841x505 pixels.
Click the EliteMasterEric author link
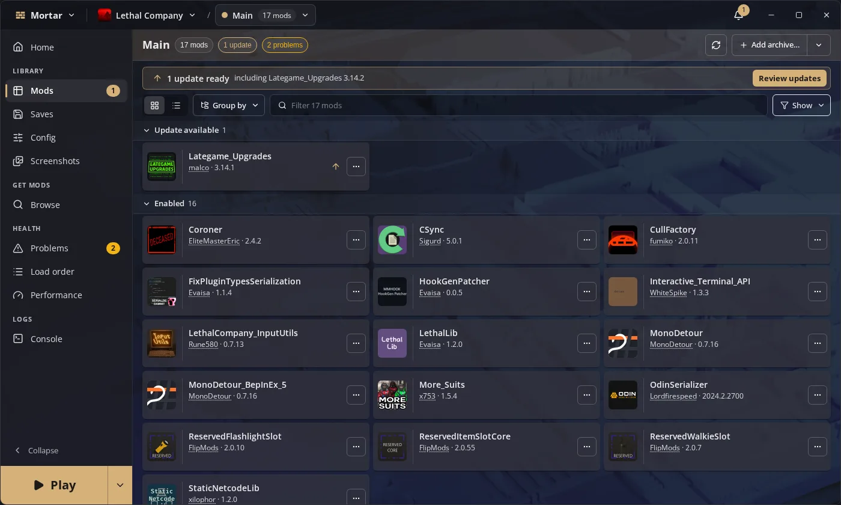(x=214, y=241)
